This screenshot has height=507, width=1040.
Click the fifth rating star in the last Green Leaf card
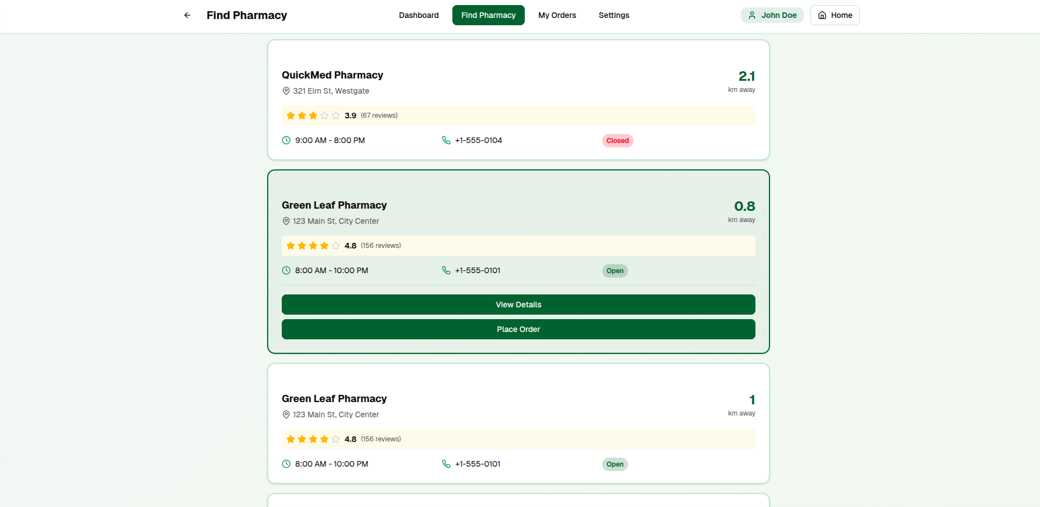tap(336, 439)
